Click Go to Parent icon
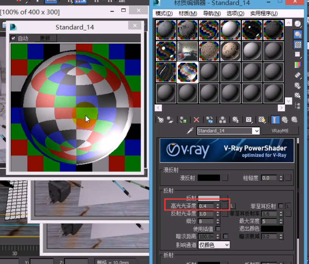Image resolution: width=309 pixels, height=264 pixels. [x=285, y=120]
